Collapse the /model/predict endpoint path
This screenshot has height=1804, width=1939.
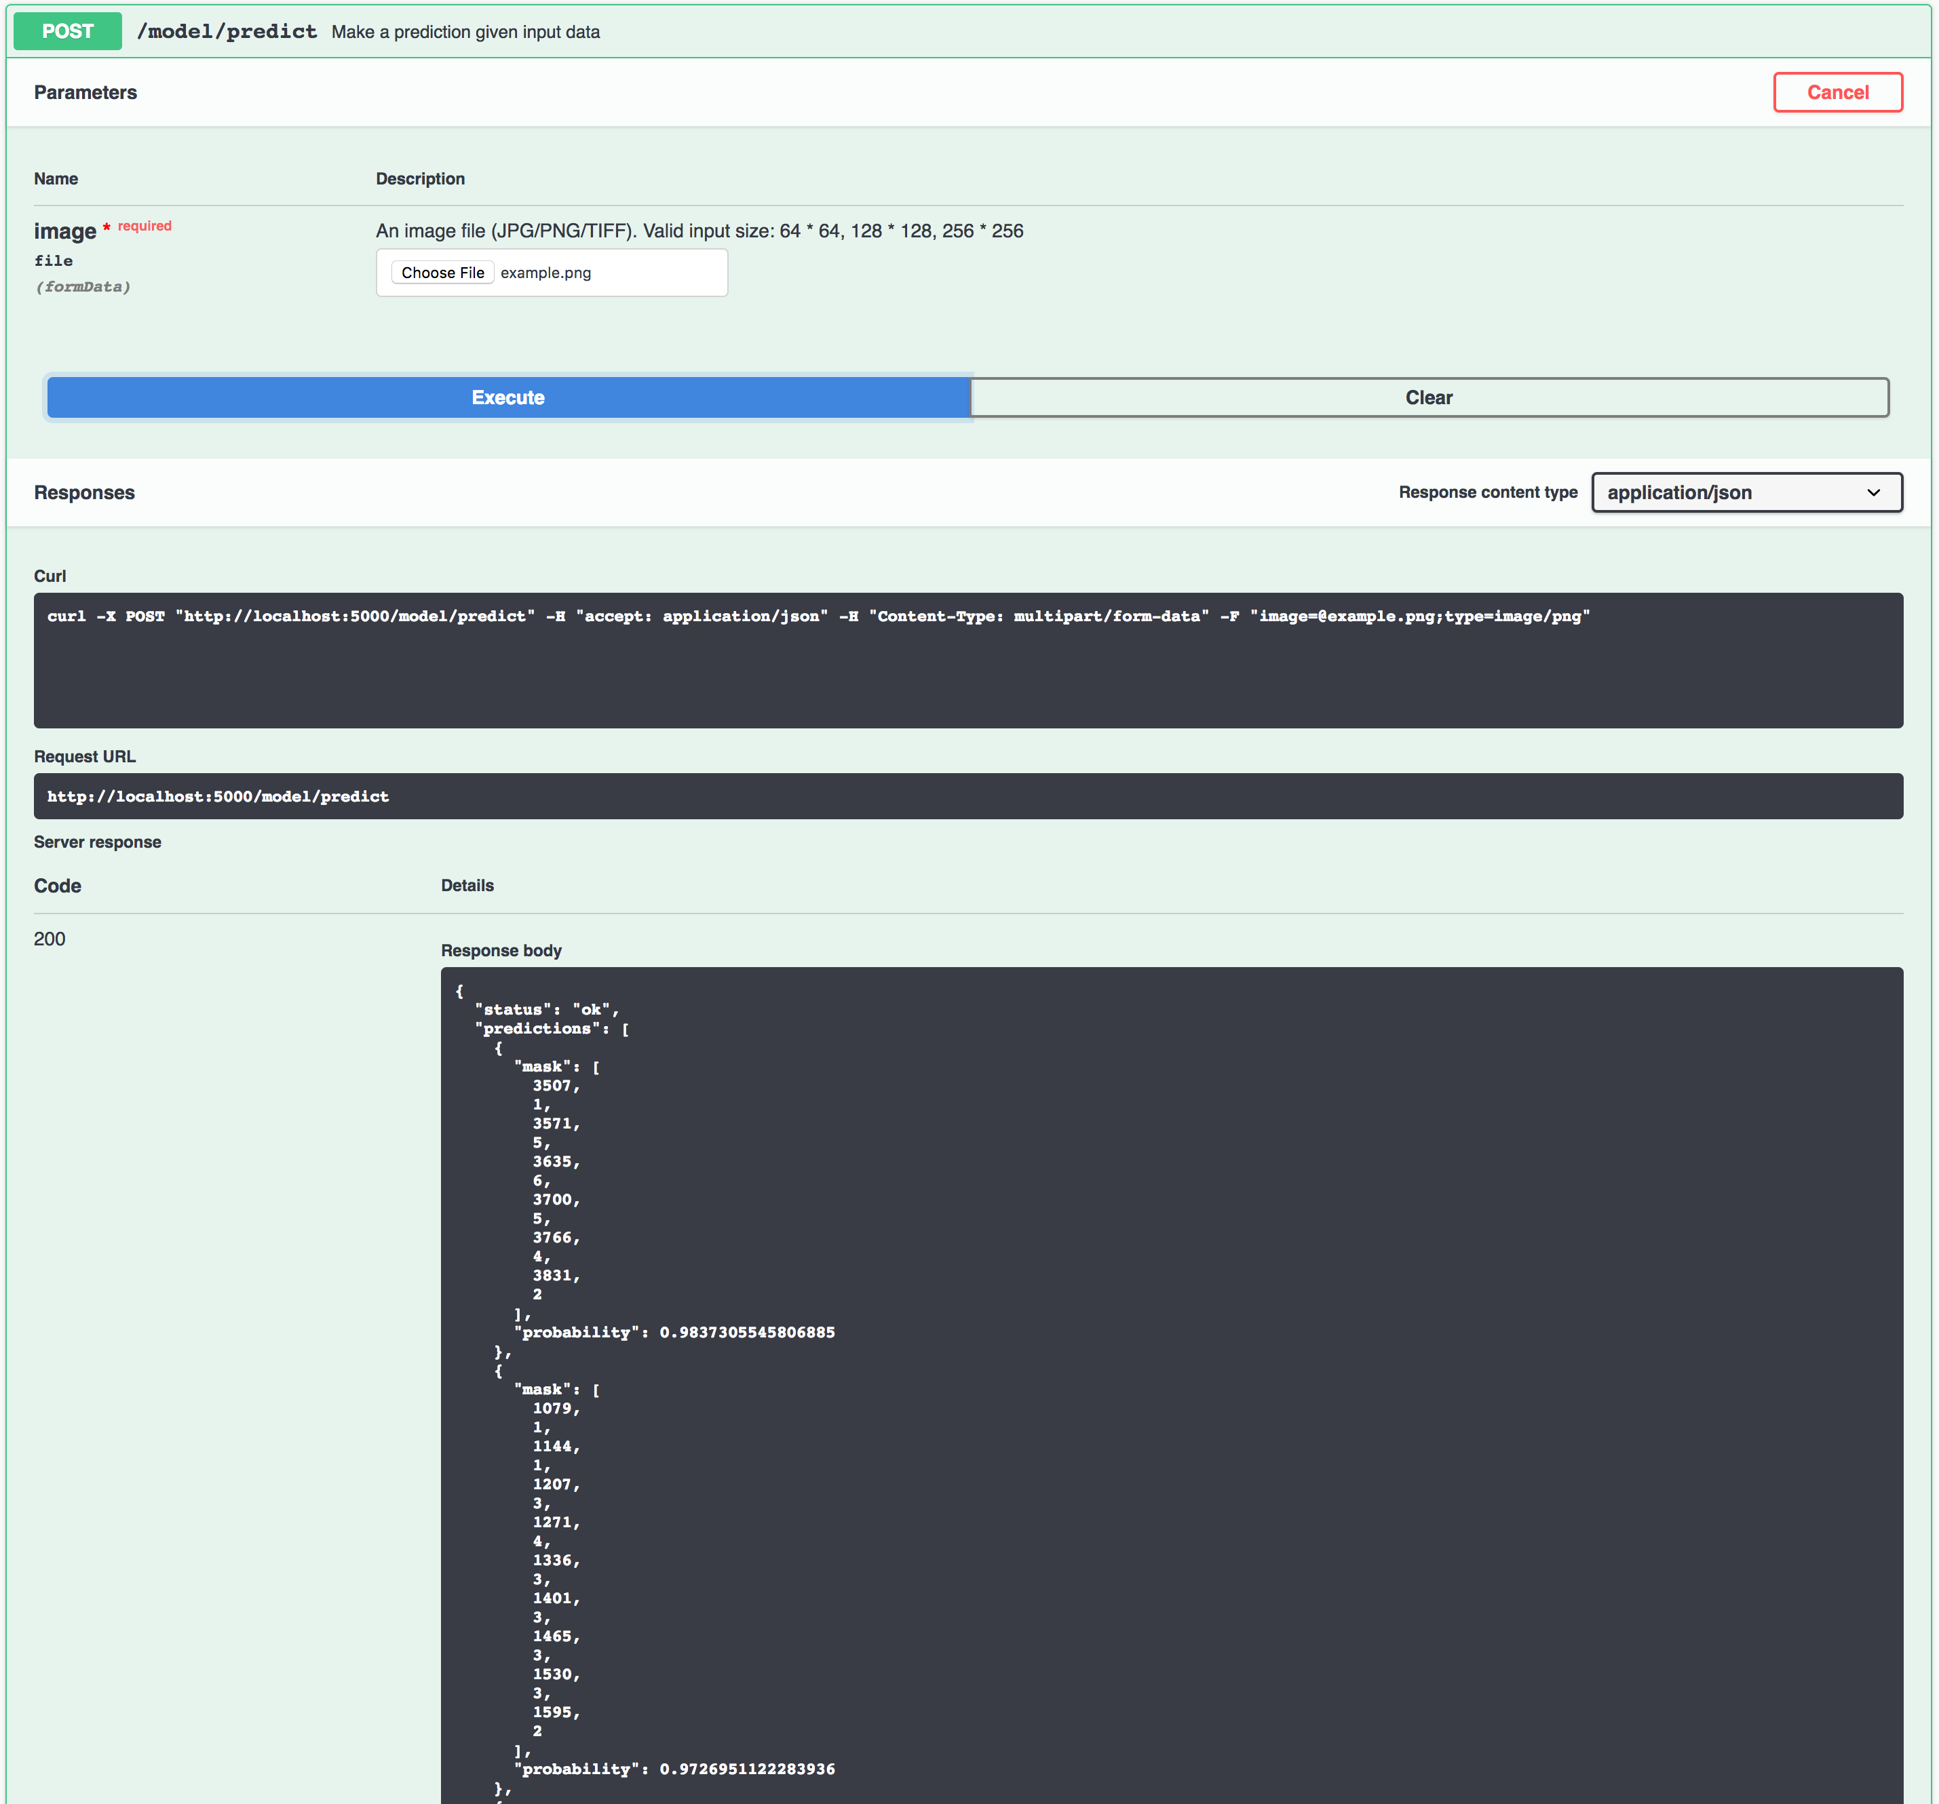coord(227,31)
